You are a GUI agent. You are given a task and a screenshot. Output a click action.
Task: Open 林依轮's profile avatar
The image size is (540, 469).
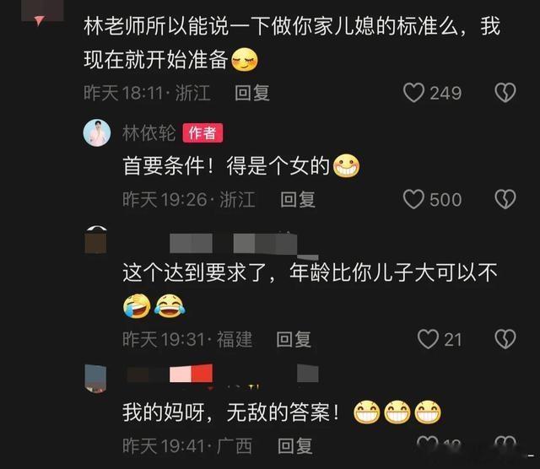coord(97,133)
